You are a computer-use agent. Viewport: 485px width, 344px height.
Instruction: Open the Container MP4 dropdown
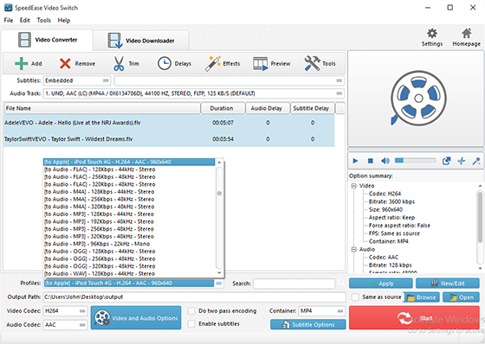[321, 311]
